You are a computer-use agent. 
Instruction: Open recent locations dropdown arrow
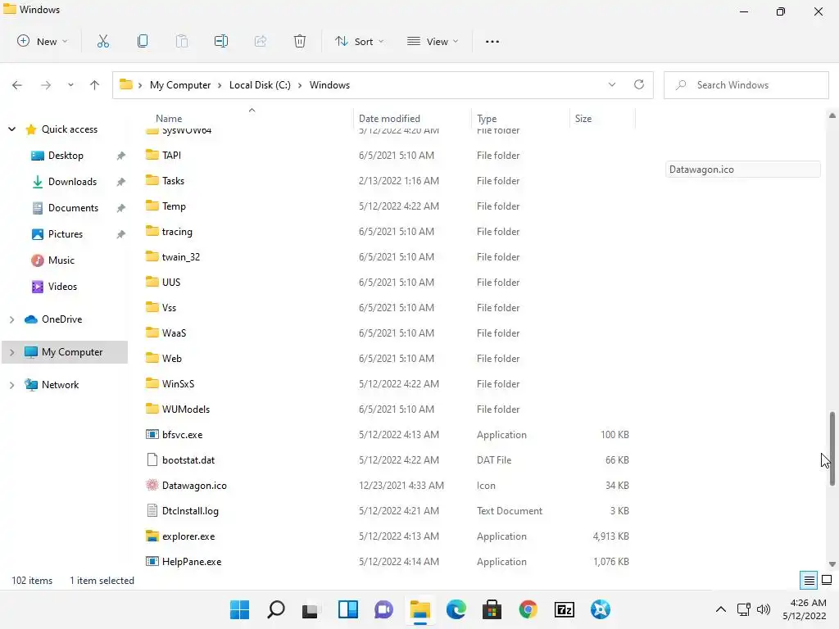(x=70, y=85)
